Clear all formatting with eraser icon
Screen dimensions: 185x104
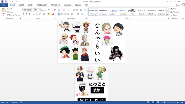55,10
